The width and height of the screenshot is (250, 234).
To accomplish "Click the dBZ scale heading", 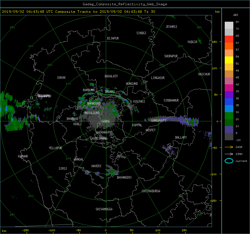I will [236, 15].
